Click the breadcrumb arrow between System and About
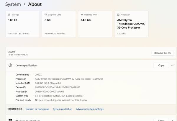The height and width of the screenshot is (121, 177). point(24,4)
